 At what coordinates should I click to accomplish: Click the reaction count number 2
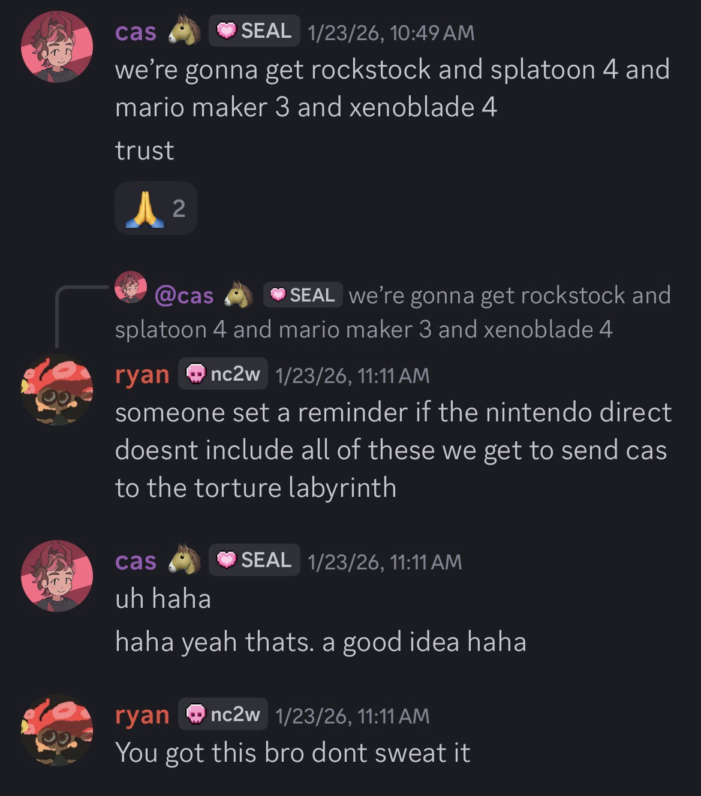(x=179, y=209)
